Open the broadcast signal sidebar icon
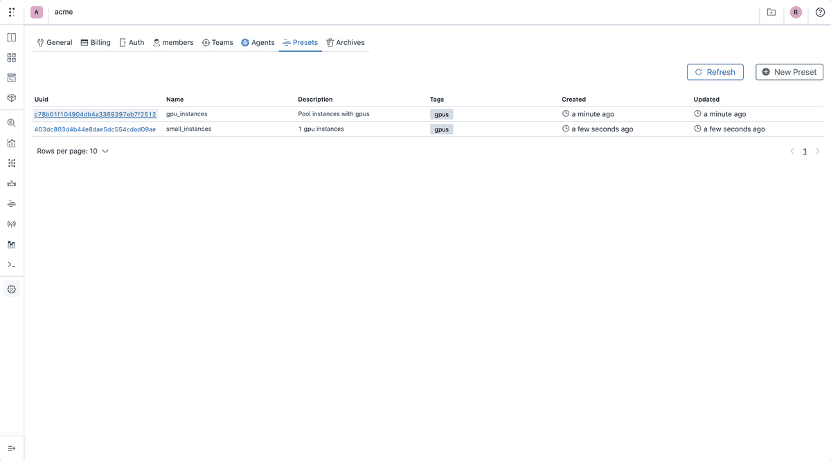831x460 pixels. 12,224
